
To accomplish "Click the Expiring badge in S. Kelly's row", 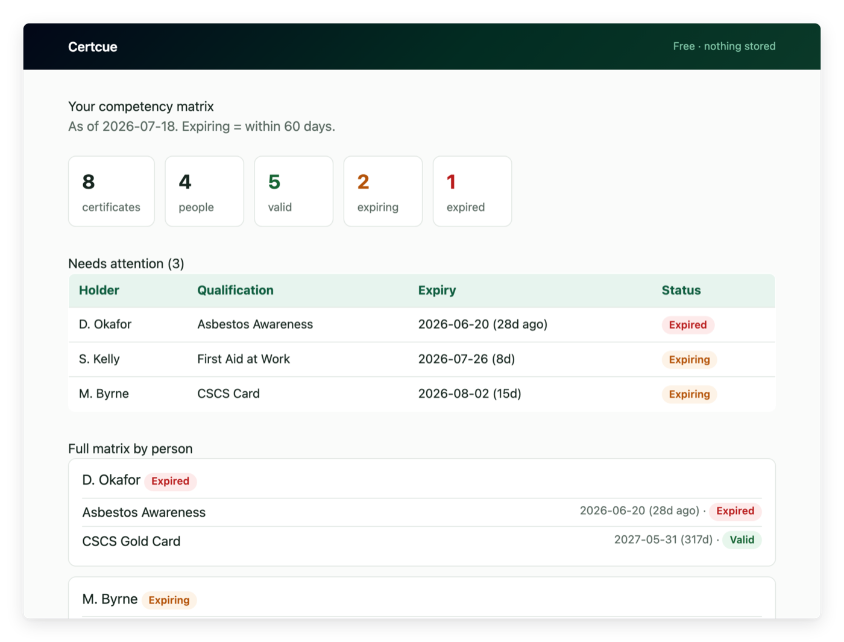I will (689, 360).
